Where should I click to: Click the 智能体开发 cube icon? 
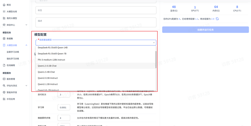[4, 93]
